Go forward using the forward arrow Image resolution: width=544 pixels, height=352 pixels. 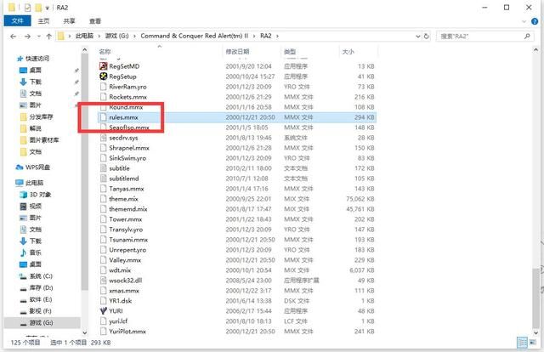coord(28,36)
